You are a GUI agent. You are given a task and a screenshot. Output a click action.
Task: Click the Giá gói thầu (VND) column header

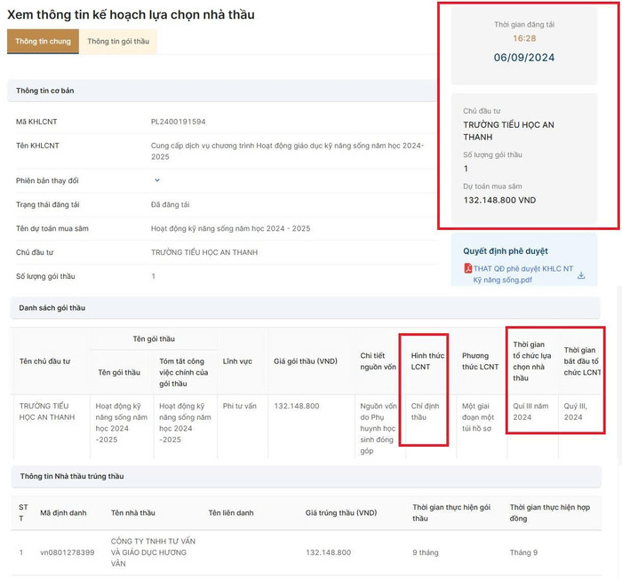click(306, 361)
